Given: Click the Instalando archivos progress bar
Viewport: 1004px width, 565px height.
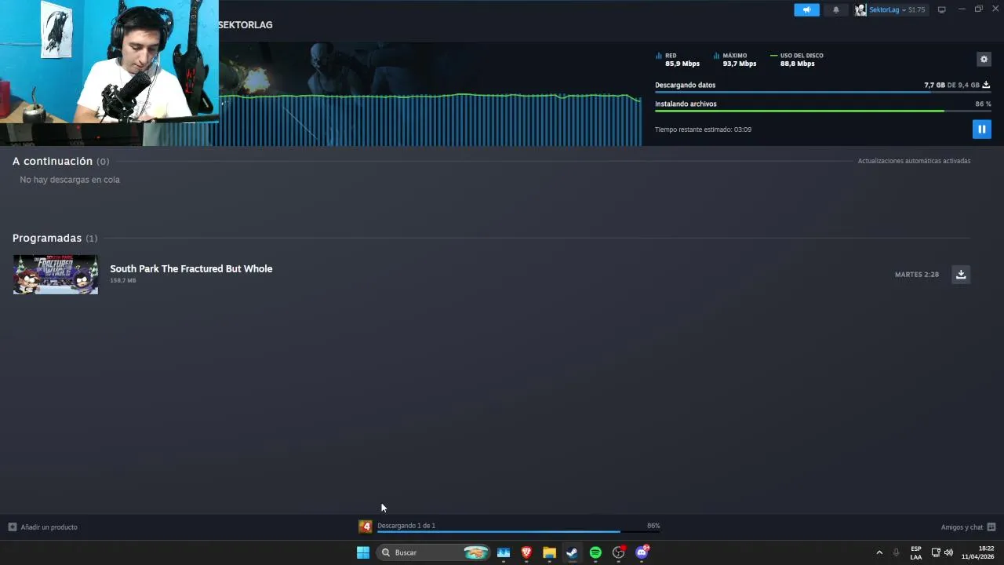Looking at the screenshot, I should [823, 111].
